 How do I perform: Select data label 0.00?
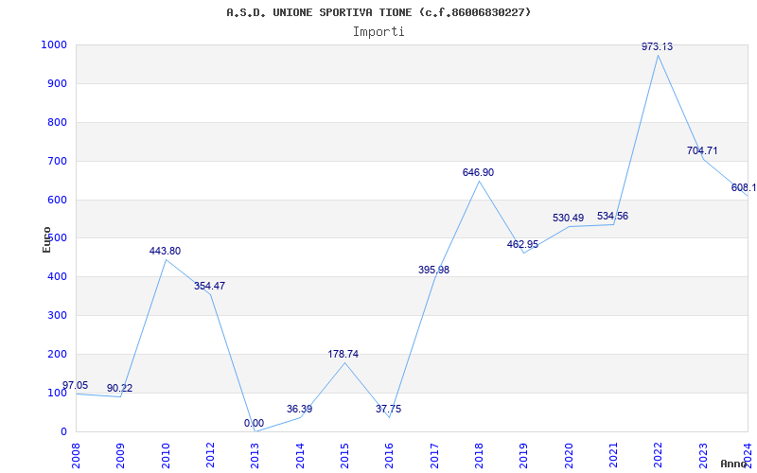(254, 423)
